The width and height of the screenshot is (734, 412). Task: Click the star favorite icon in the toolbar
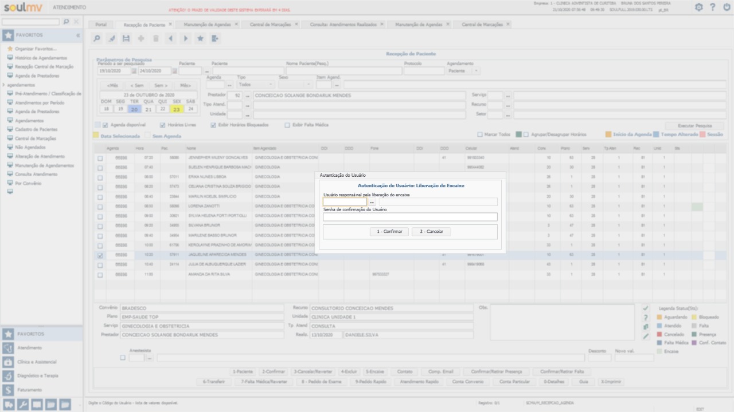click(x=200, y=38)
